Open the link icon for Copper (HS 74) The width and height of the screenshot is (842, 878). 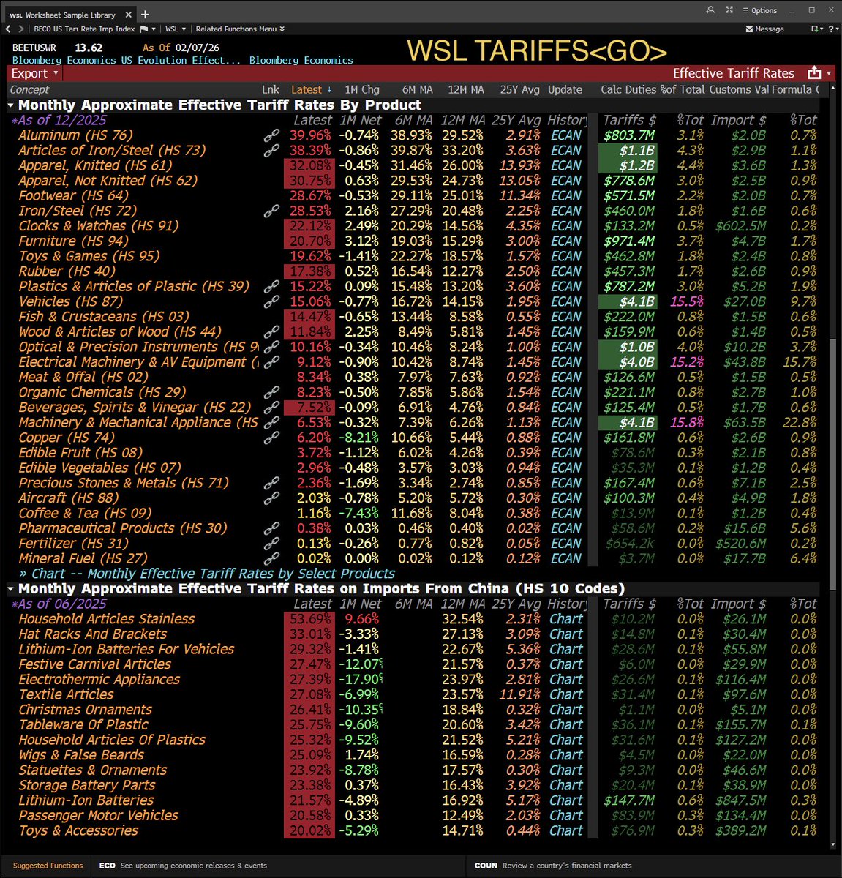coord(271,438)
